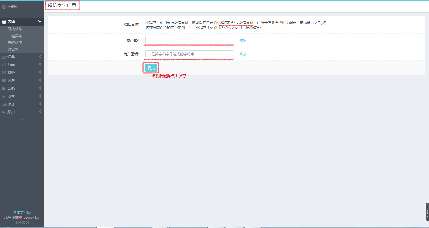Viewport: 429px width, 228px height.
Task: Focus the 商户密钥 32-character input field
Action: coord(189,54)
